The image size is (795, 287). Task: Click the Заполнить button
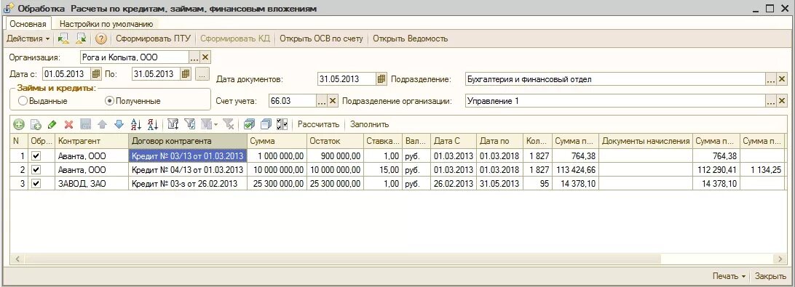[x=370, y=124]
